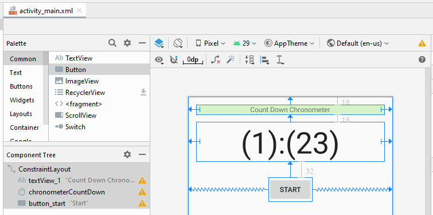
Task: Click the Guidelines tool icon
Action: point(280,59)
